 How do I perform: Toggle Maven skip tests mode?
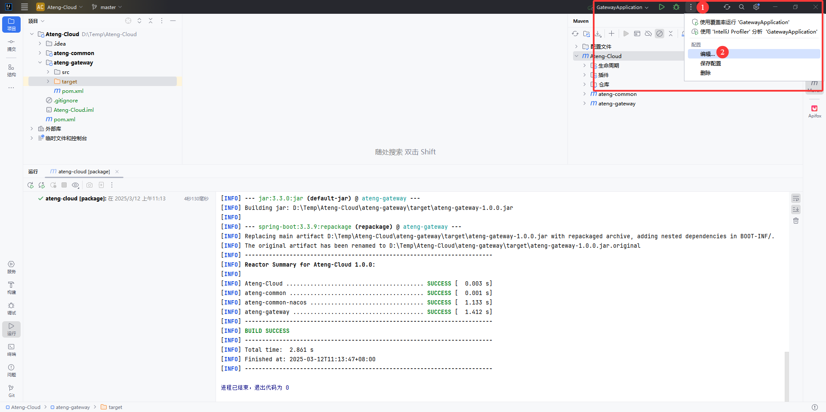(660, 34)
